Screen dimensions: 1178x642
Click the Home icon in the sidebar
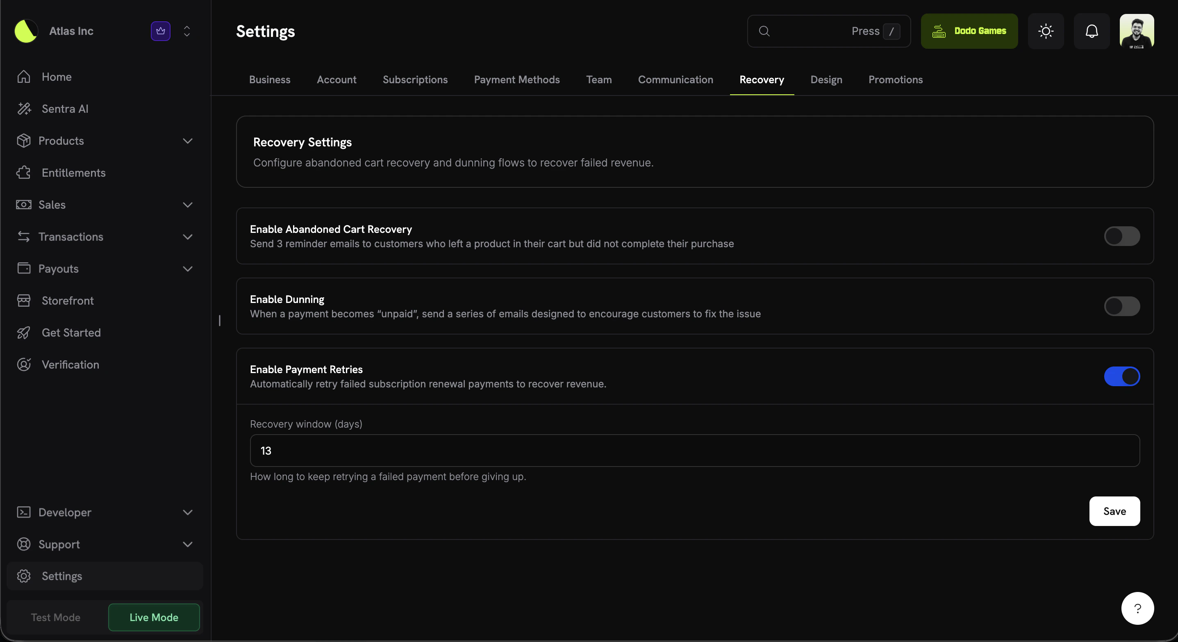click(x=24, y=76)
